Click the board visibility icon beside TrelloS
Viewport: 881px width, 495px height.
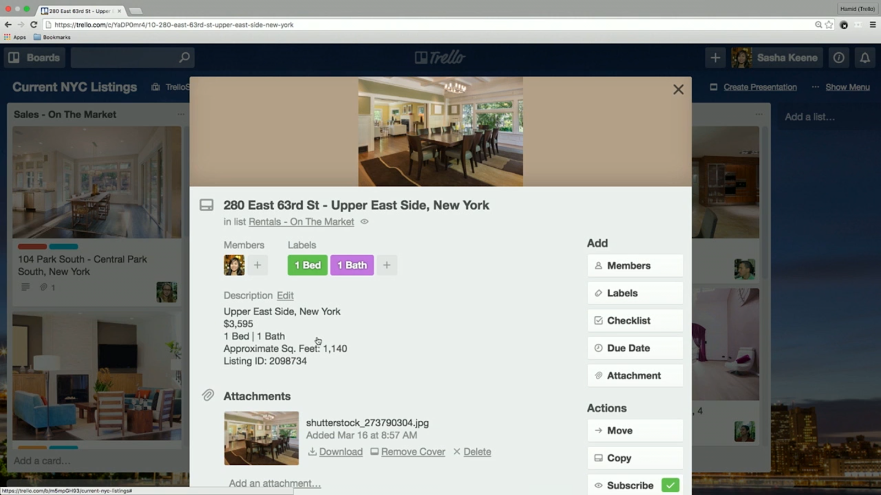click(x=156, y=87)
